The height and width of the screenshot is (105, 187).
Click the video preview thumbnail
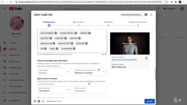(130, 43)
